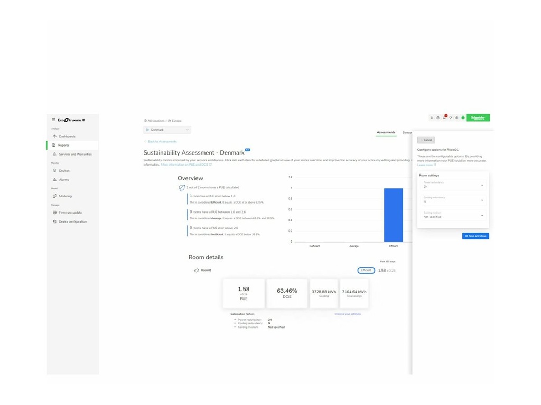Open the Denmark location selector
The width and height of the screenshot is (541, 405).
click(x=166, y=129)
